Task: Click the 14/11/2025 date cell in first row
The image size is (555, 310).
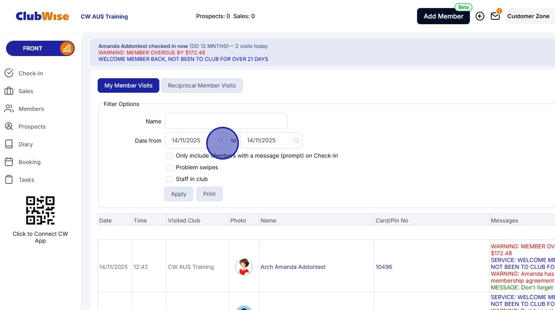Action: pos(113,267)
